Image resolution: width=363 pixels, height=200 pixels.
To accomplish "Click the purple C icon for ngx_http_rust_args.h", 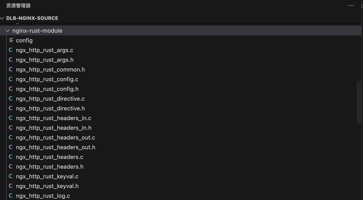I will pos(11,60).
